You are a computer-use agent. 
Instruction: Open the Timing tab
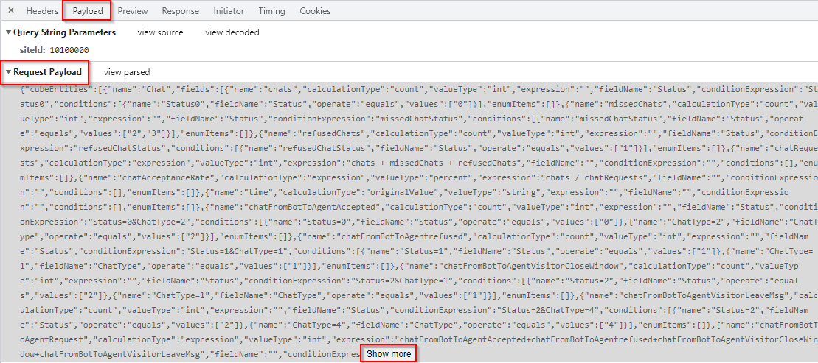pyautogui.click(x=271, y=10)
